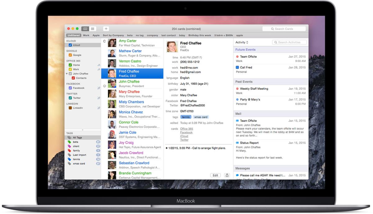Select the last contact filter
Viewport: 373px width, 214px height.
pyautogui.click(x=168, y=36)
